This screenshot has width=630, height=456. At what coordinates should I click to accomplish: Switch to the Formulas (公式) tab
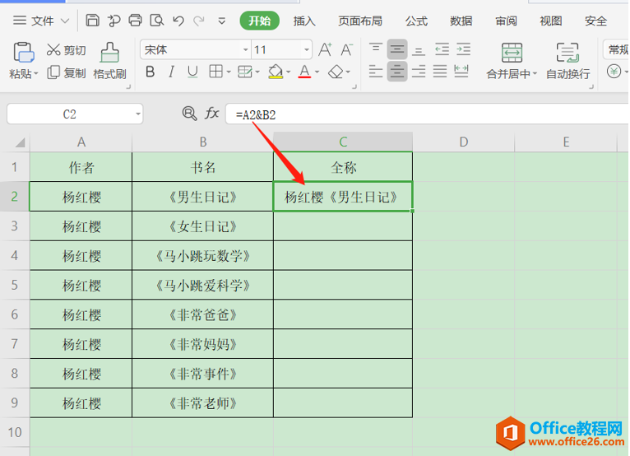tap(416, 21)
